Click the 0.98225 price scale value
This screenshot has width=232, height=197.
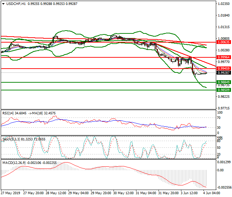(224, 97)
